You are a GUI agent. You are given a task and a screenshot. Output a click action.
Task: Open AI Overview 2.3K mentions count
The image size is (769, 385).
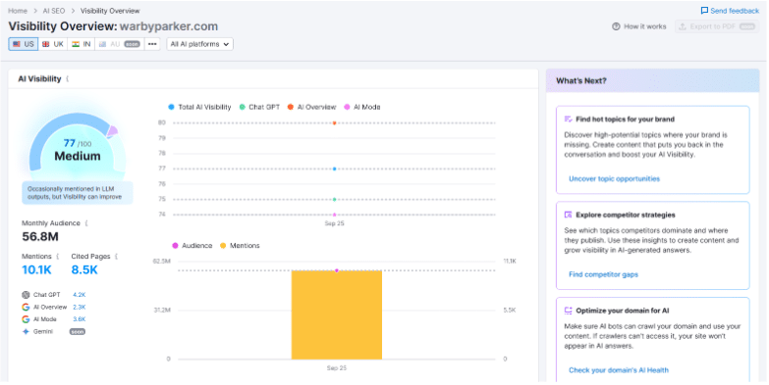pyautogui.click(x=80, y=308)
